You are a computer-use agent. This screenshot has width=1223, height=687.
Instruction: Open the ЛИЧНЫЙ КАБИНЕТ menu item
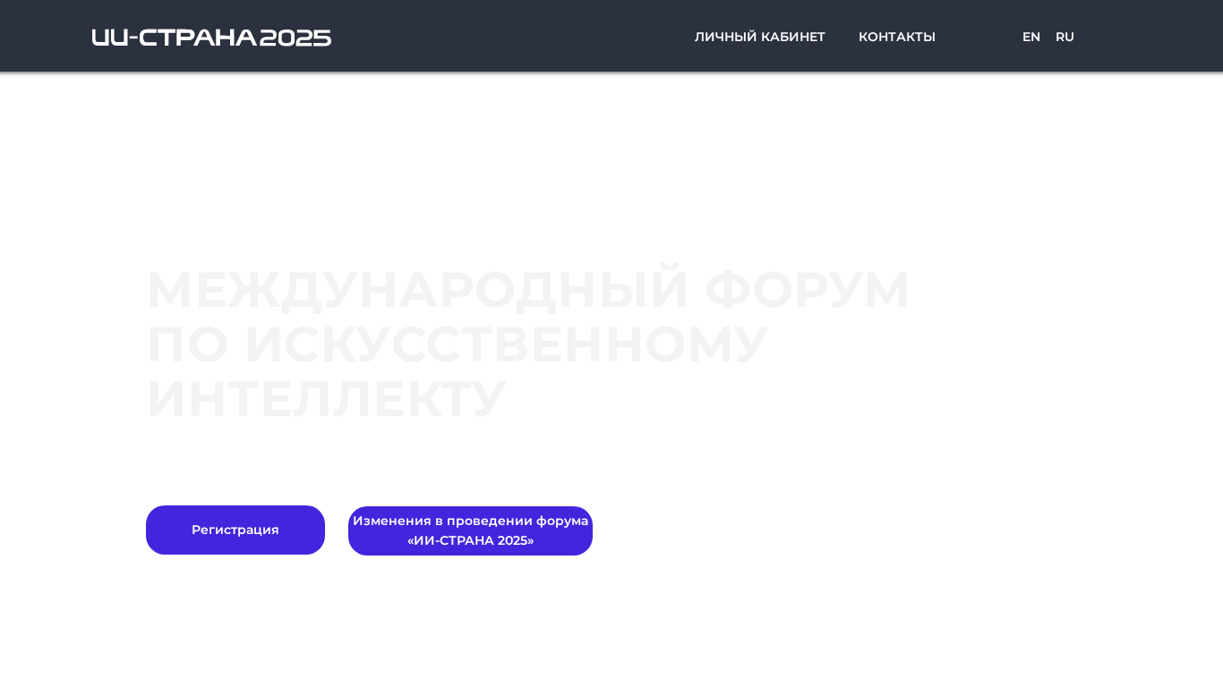pos(760,37)
